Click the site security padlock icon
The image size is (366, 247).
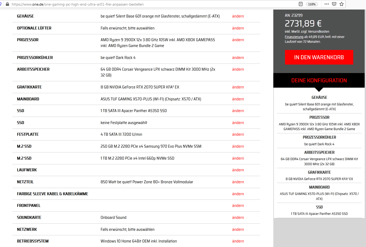[x=7, y=4]
